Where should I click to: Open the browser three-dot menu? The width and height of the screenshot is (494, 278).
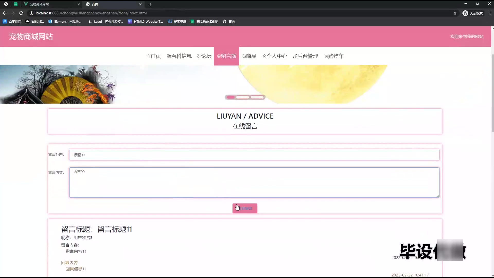click(x=490, y=13)
